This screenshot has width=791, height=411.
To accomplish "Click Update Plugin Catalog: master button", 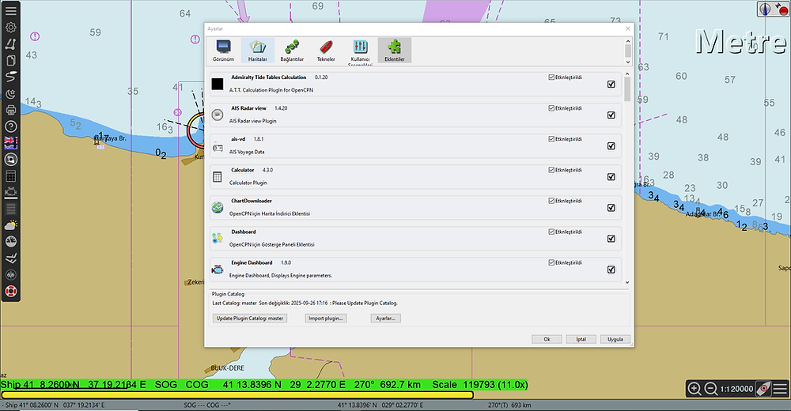I will pos(250,319).
